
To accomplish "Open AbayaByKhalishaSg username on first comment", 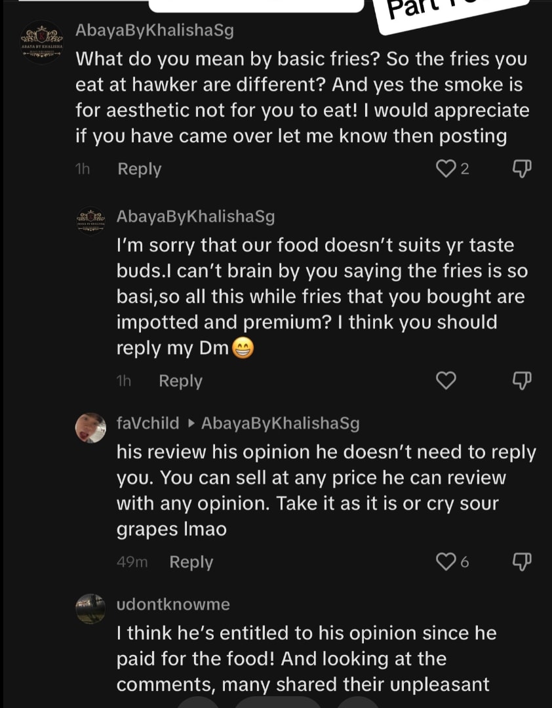I will (x=155, y=30).
